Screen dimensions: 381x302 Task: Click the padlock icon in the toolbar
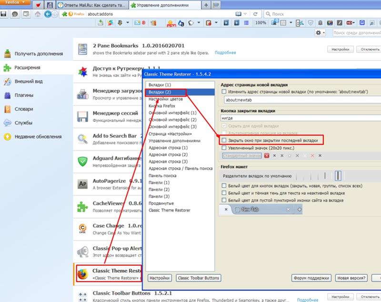pyautogui.click(x=320, y=23)
